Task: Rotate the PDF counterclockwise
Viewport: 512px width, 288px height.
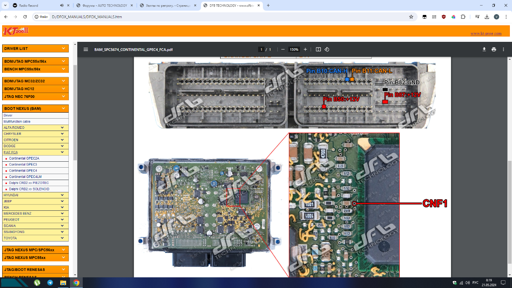Action: 327,49
